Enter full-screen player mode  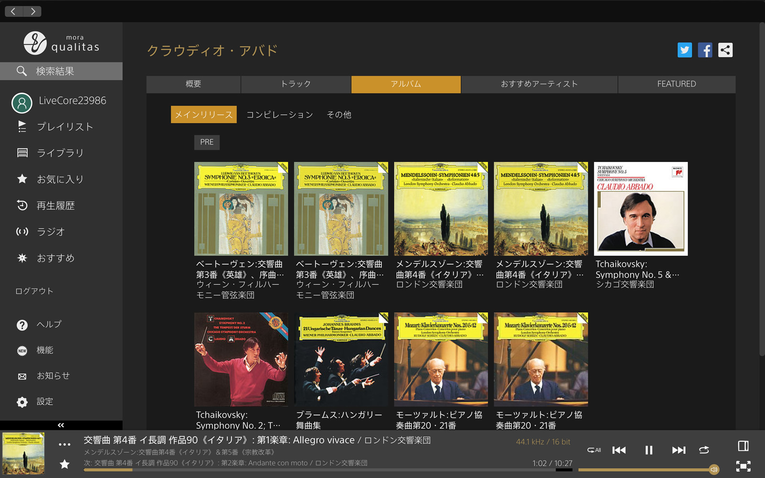click(x=743, y=466)
